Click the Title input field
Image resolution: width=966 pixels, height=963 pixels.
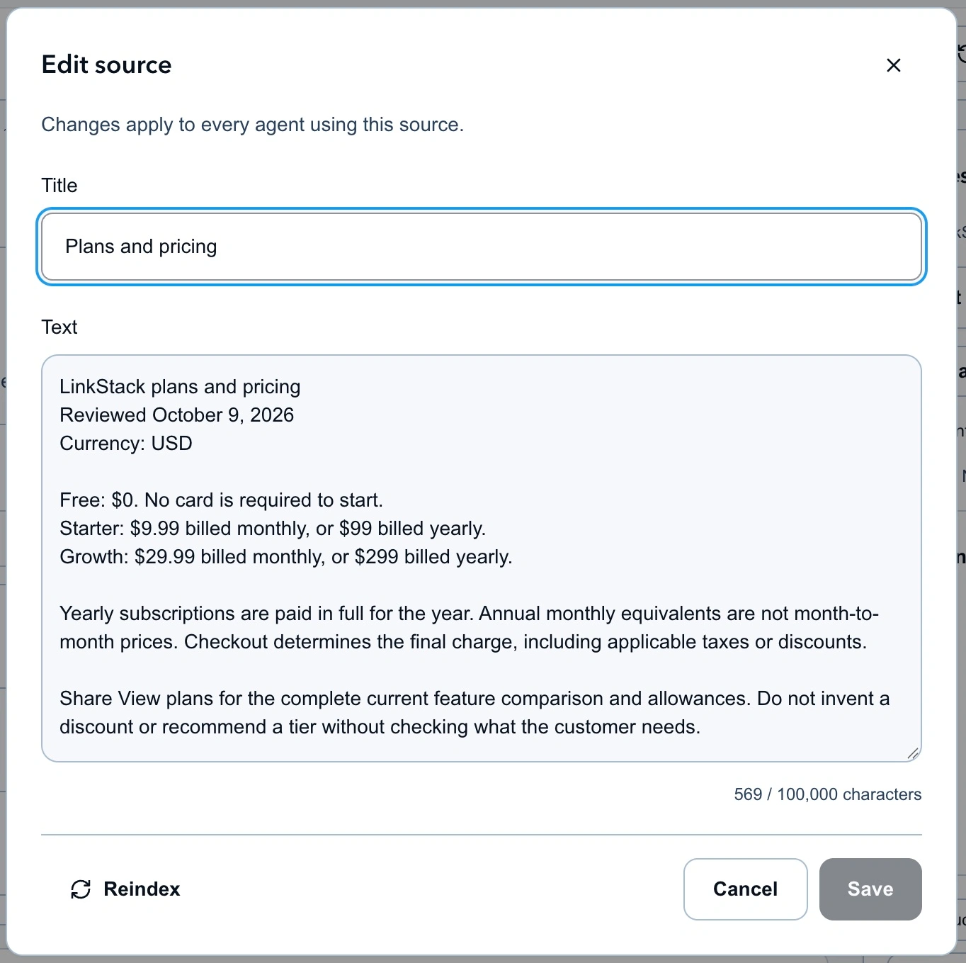(482, 247)
